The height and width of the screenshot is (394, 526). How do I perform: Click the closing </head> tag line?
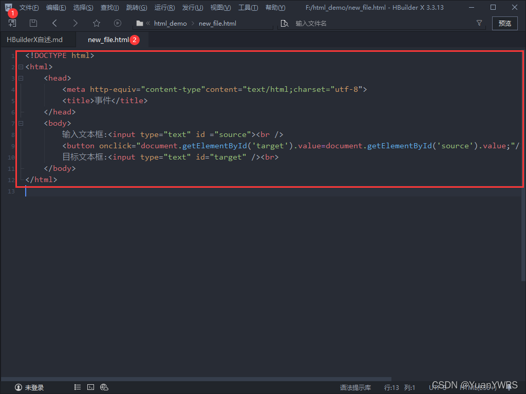[60, 112]
